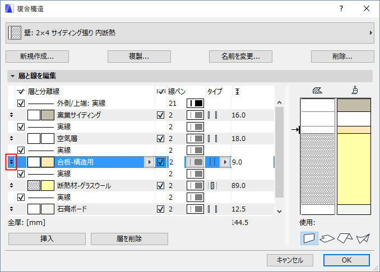Click the shell usage icon under 使用
The width and height of the screenshot is (380, 272).
tap(363, 238)
